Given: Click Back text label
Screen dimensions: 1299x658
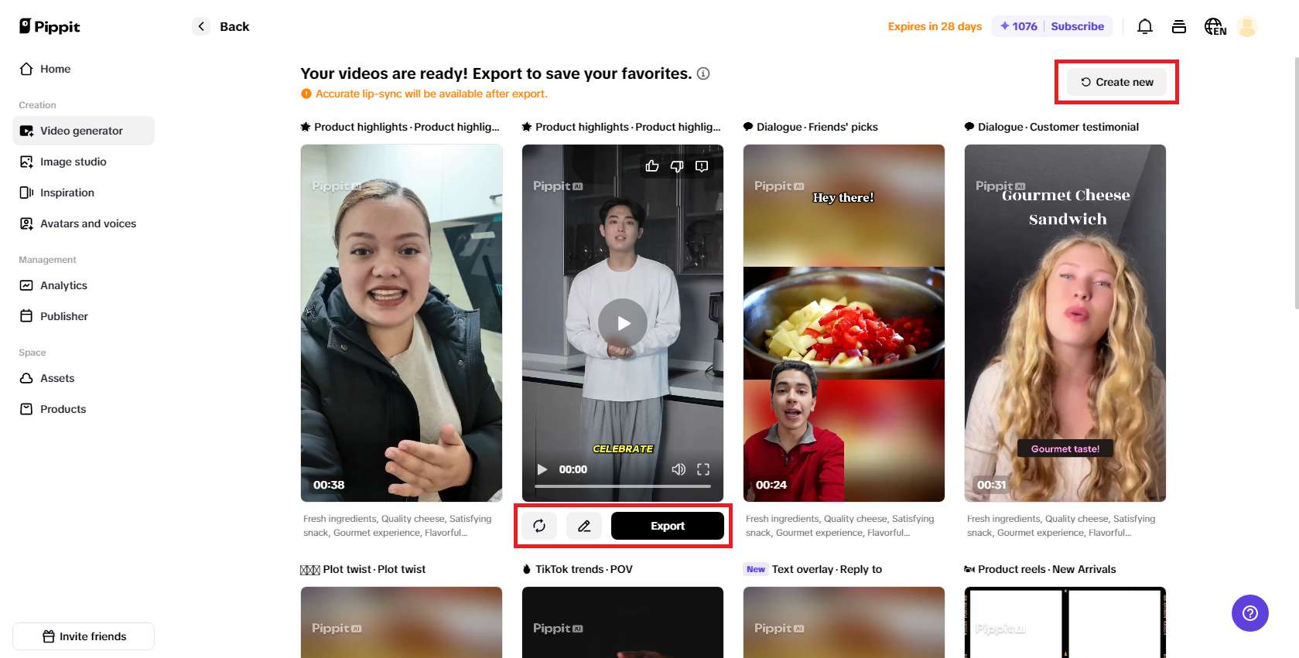Looking at the screenshot, I should pyautogui.click(x=234, y=26).
